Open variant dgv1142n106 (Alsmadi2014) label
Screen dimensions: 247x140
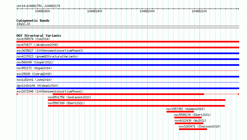(37, 86)
